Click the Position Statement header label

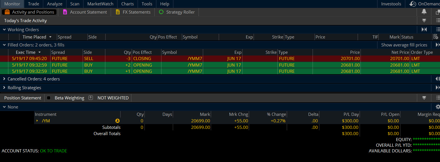(x=23, y=98)
